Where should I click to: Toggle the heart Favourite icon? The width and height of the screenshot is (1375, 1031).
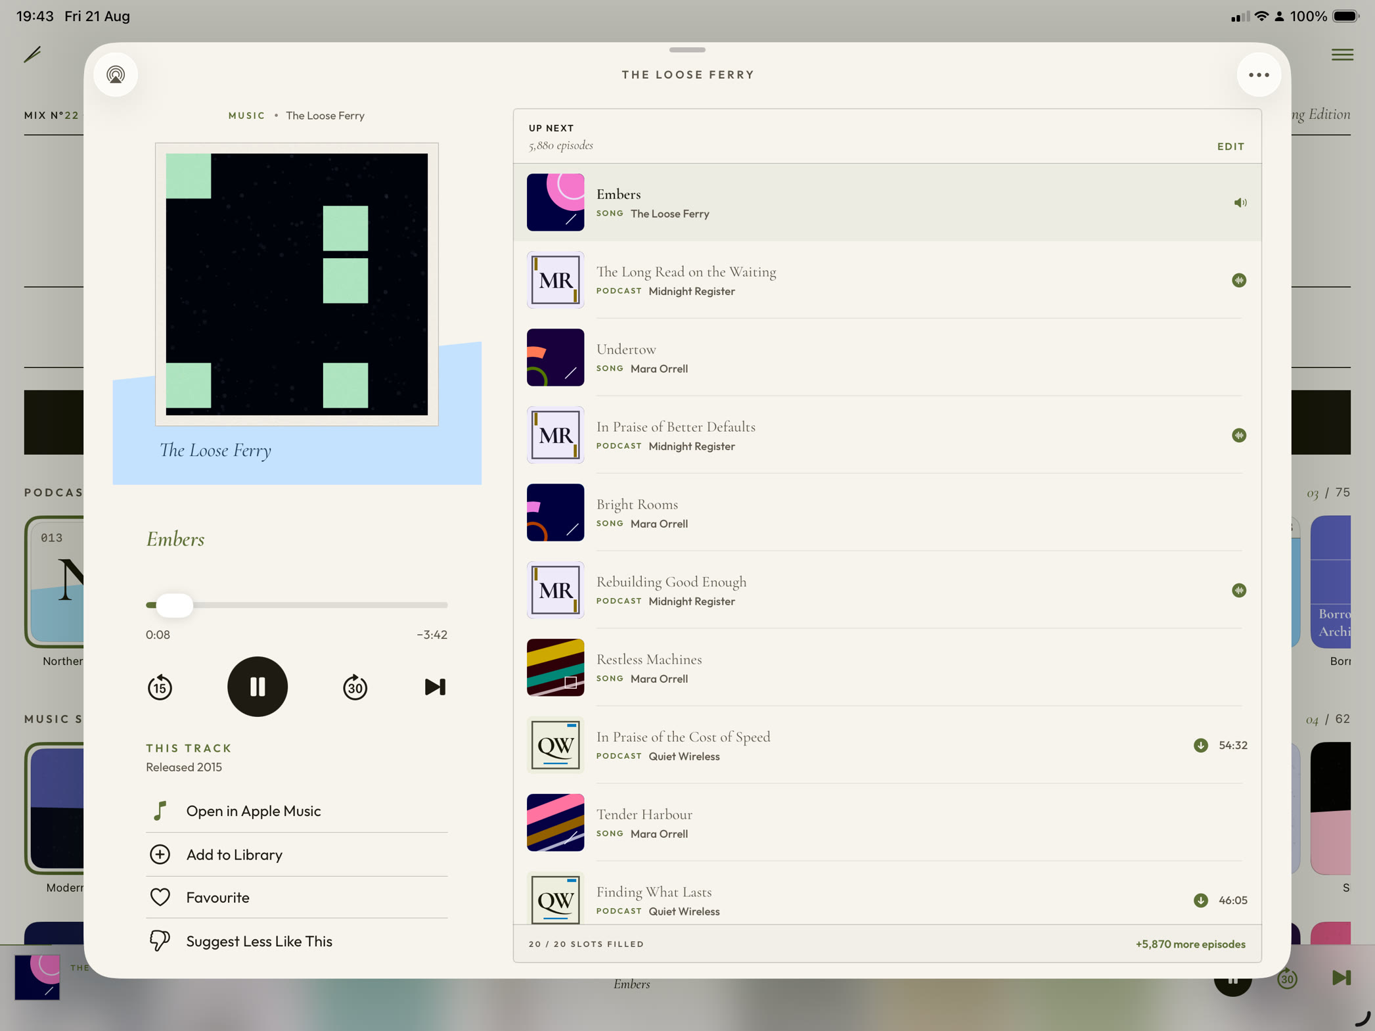(x=160, y=898)
